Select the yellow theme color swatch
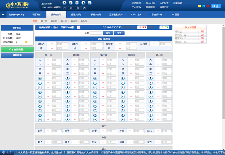The width and height of the screenshot is (225, 155). pyautogui.click(x=200, y=6)
